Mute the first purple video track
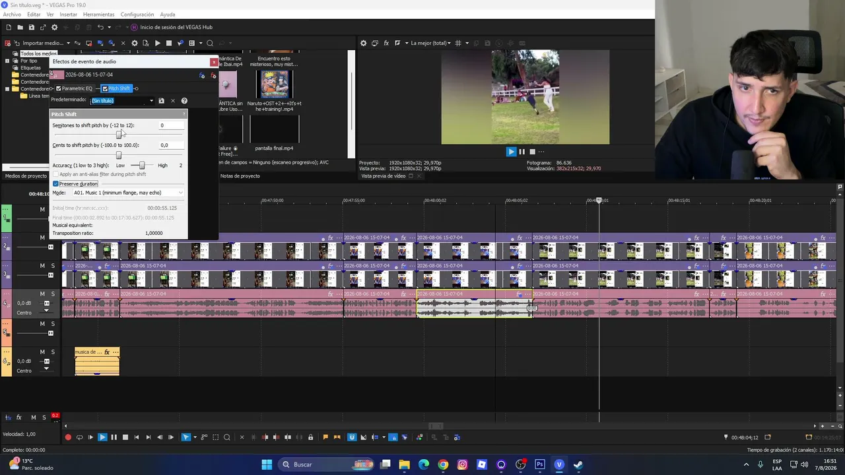 [x=42, y=237]
